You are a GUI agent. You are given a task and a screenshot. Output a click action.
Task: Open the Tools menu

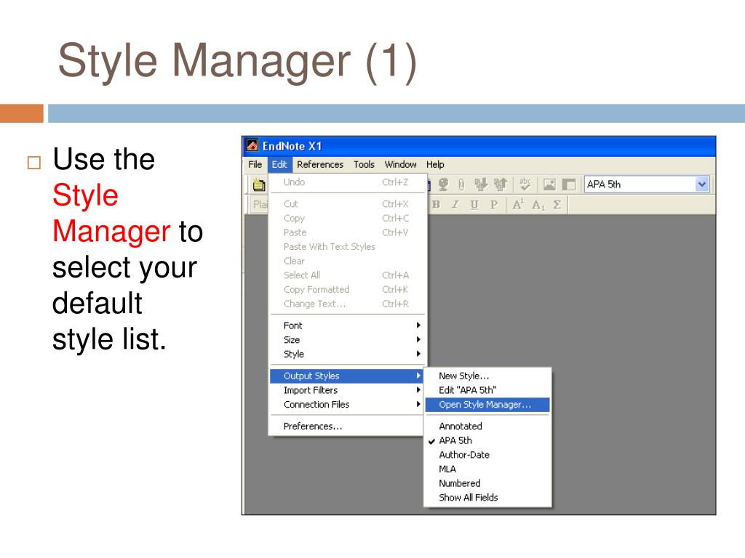click(x=364, y=164)
